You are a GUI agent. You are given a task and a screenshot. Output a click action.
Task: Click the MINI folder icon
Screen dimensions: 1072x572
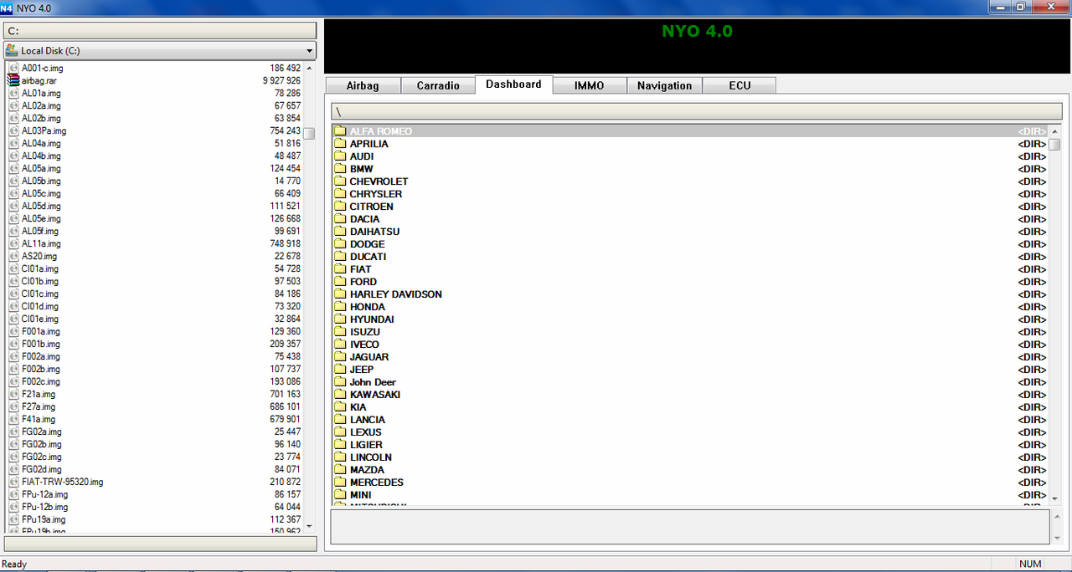340,495
